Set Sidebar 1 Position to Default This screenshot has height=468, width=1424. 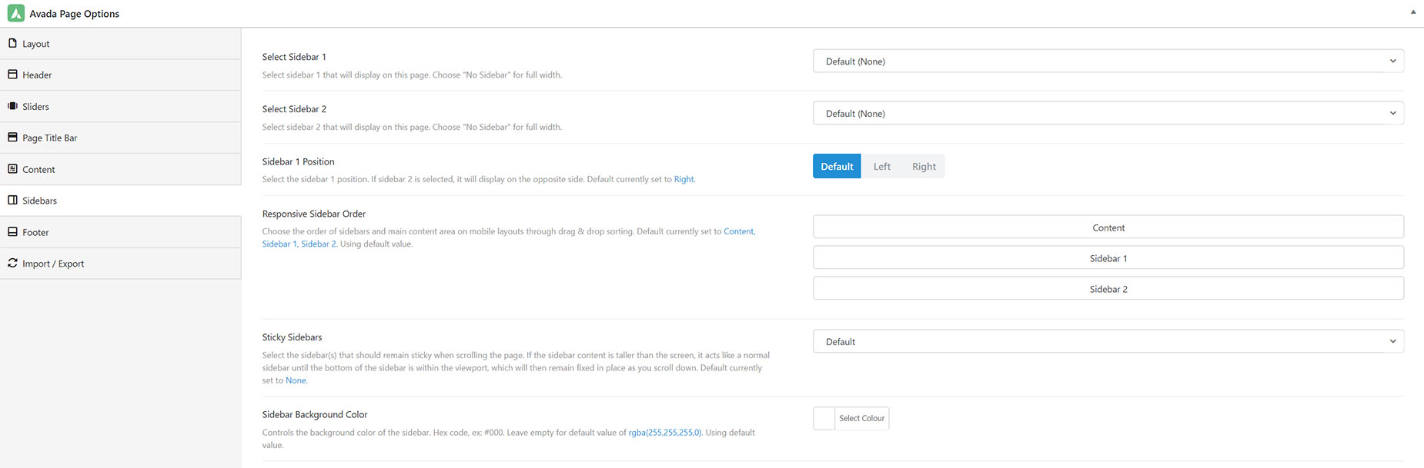point(837,167)
